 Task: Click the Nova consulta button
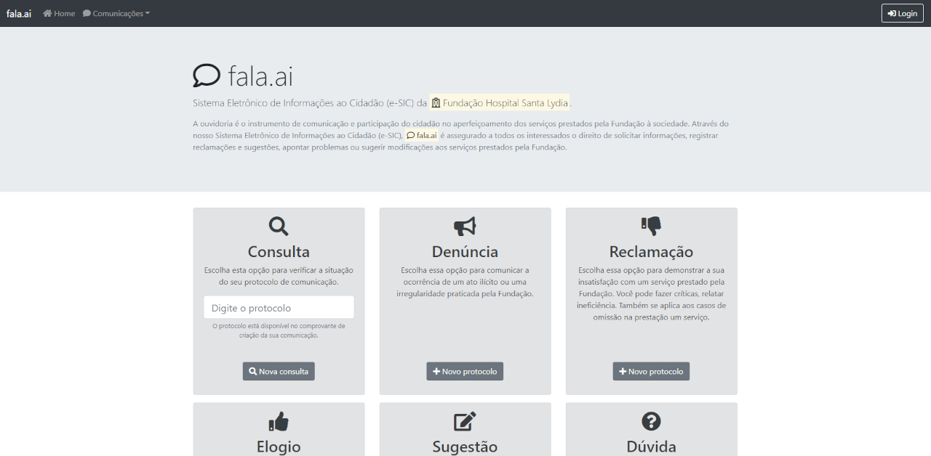click(x=279, y=371)
